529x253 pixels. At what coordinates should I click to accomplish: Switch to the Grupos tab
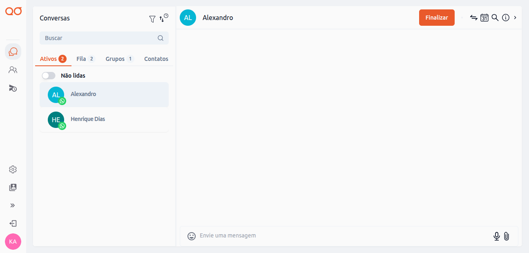119,59
